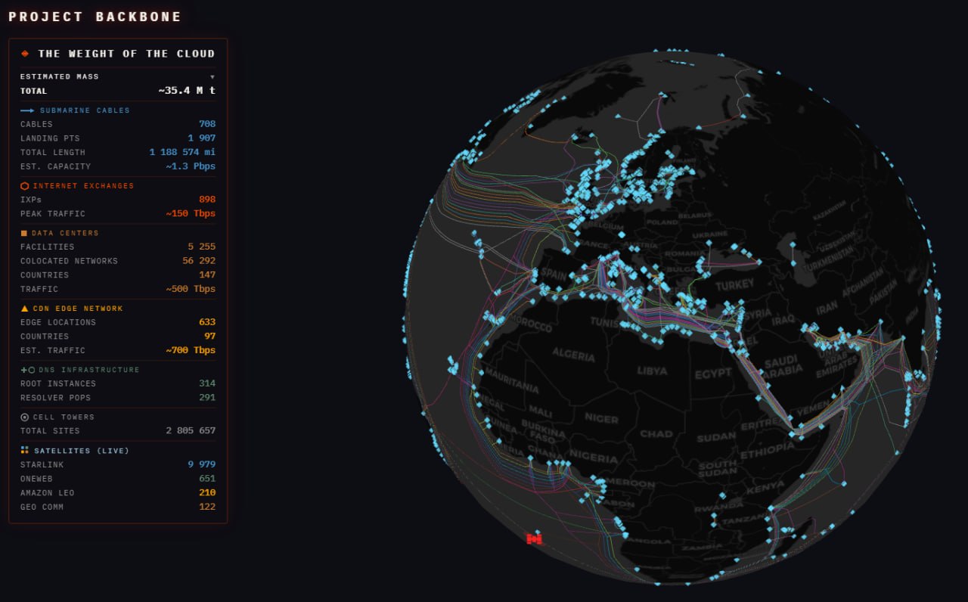Click the DNS Infrastructure plus-circle icon
The width and height of the screenshot is (968, 602).
(x=27, y=371)
